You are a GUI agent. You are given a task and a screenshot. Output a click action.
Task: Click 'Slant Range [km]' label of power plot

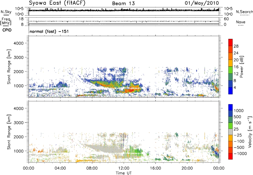tap(9, 67)
